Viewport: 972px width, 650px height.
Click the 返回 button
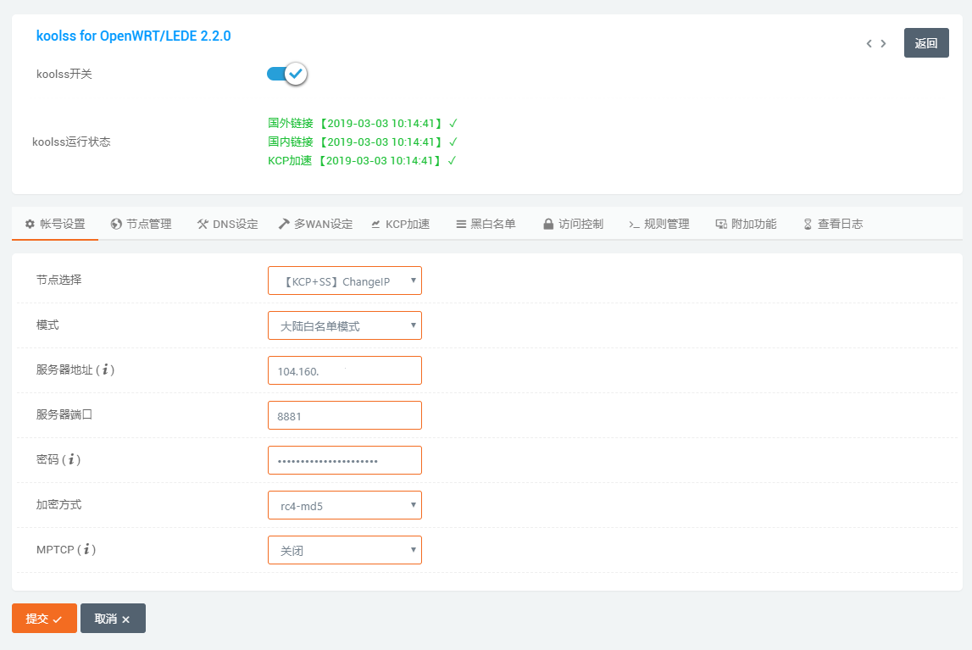point(926,42)
